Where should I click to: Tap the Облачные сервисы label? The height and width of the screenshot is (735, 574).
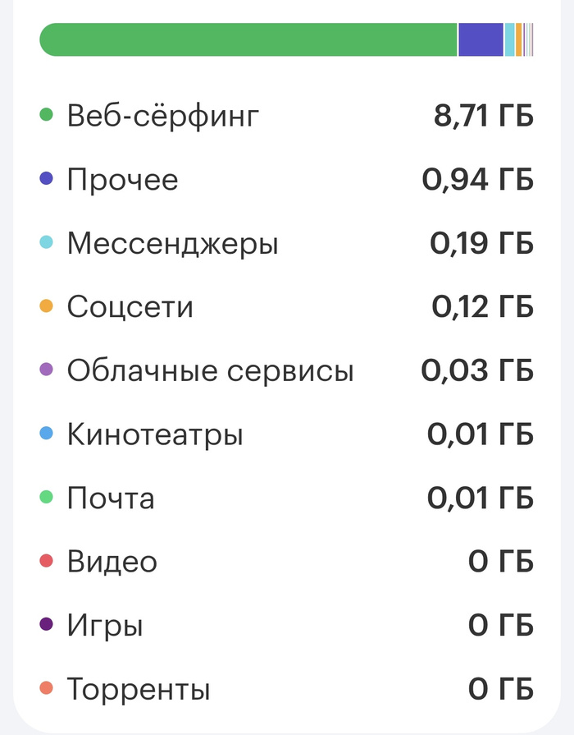click(211, 371)
